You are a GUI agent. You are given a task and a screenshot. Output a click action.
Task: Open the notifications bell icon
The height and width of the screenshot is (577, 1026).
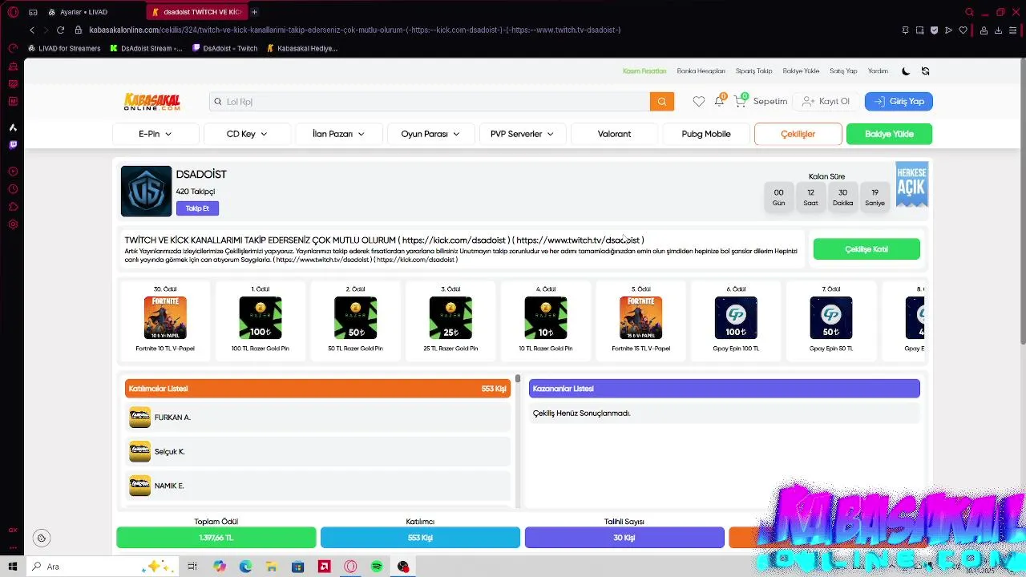click(x=719, y=102)
